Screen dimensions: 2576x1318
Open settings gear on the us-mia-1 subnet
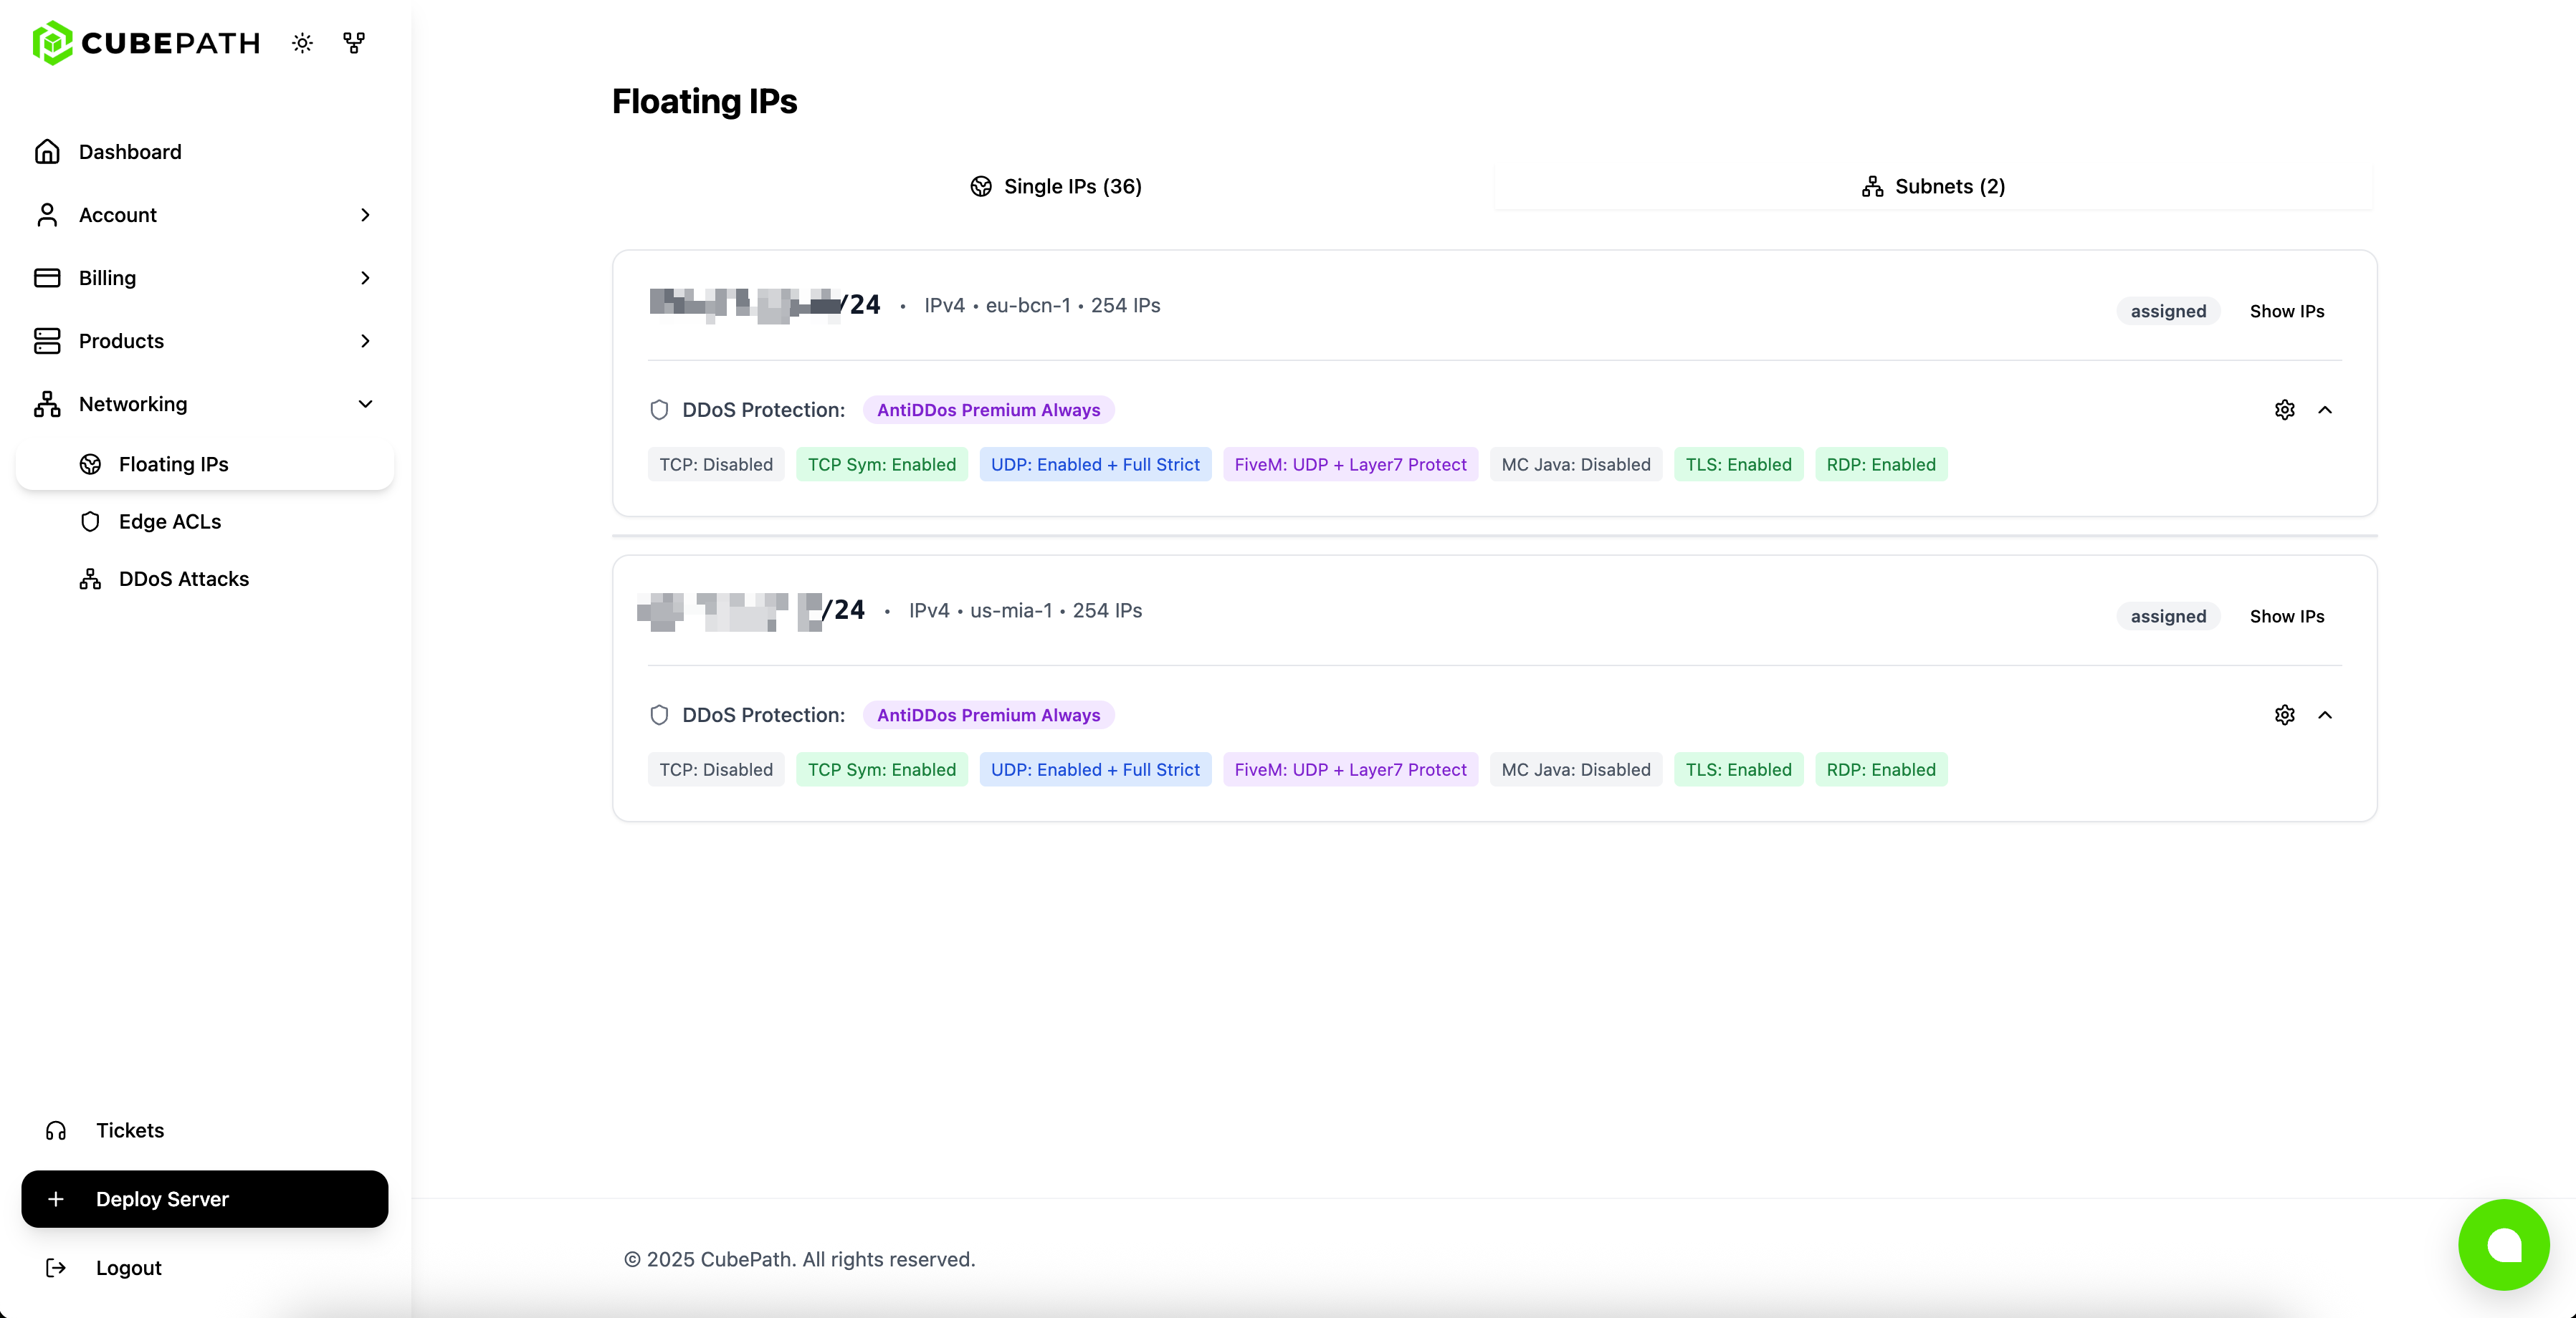click(2285, 714)
